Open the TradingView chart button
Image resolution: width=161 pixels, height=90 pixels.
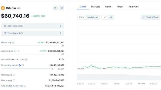pos(150,17)
